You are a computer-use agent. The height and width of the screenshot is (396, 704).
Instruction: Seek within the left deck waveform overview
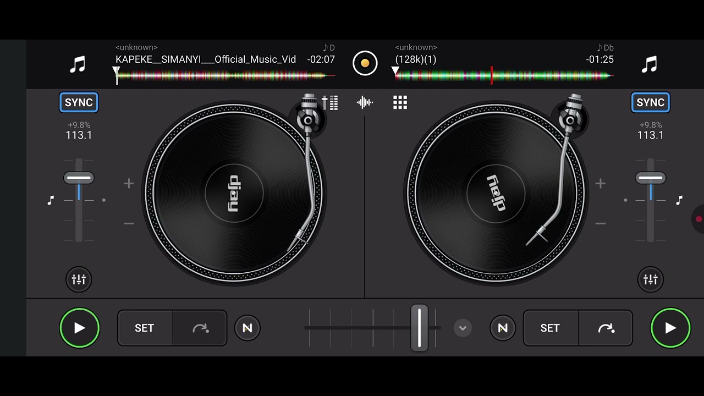click(226, 75)
